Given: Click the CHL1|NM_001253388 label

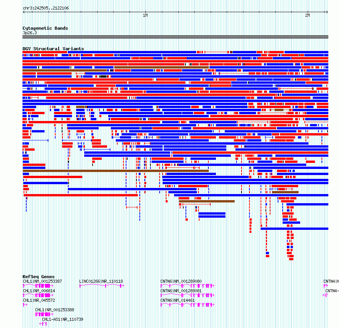Looking at the screenshot, I should 55,310.
